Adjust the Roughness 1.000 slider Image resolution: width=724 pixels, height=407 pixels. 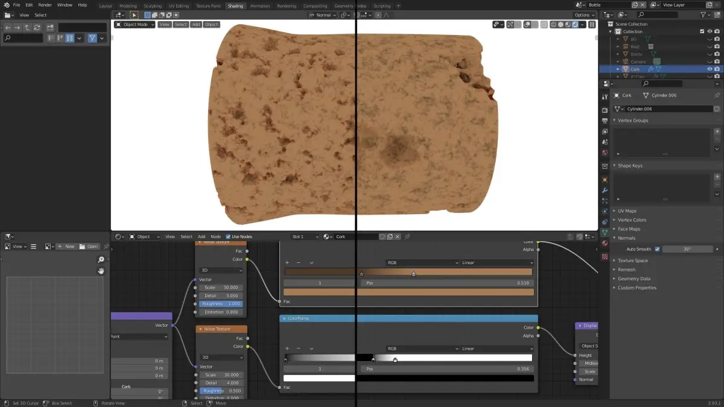221,304
